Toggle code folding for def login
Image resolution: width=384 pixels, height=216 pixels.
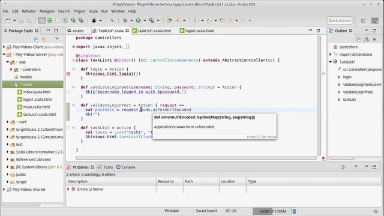[x=73, y=69]
